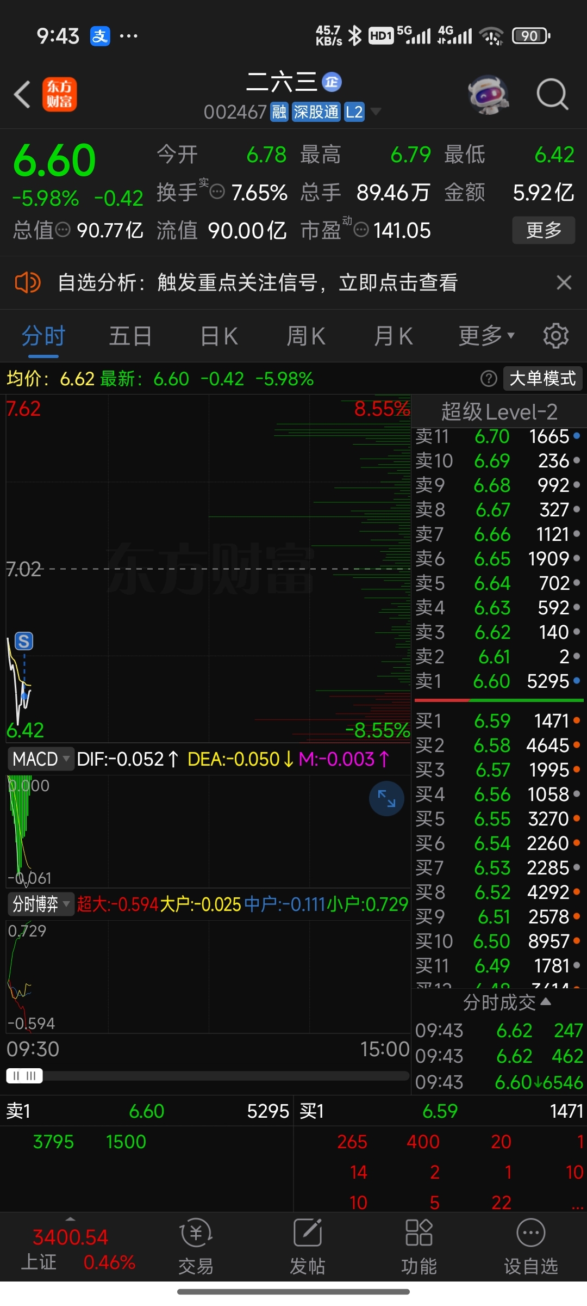The height and width of the screenshot is (1306, 587).
Task: Select 买2 row with 4645 volume
Action: tap(498, 746)
